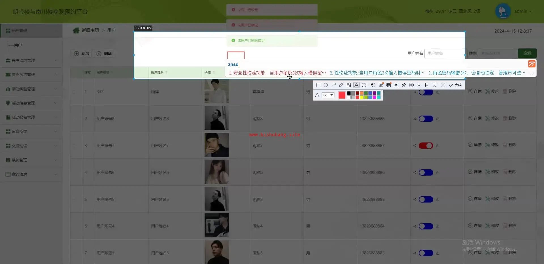Click the phone icon in screenshot toolbar

click(427, 85)
